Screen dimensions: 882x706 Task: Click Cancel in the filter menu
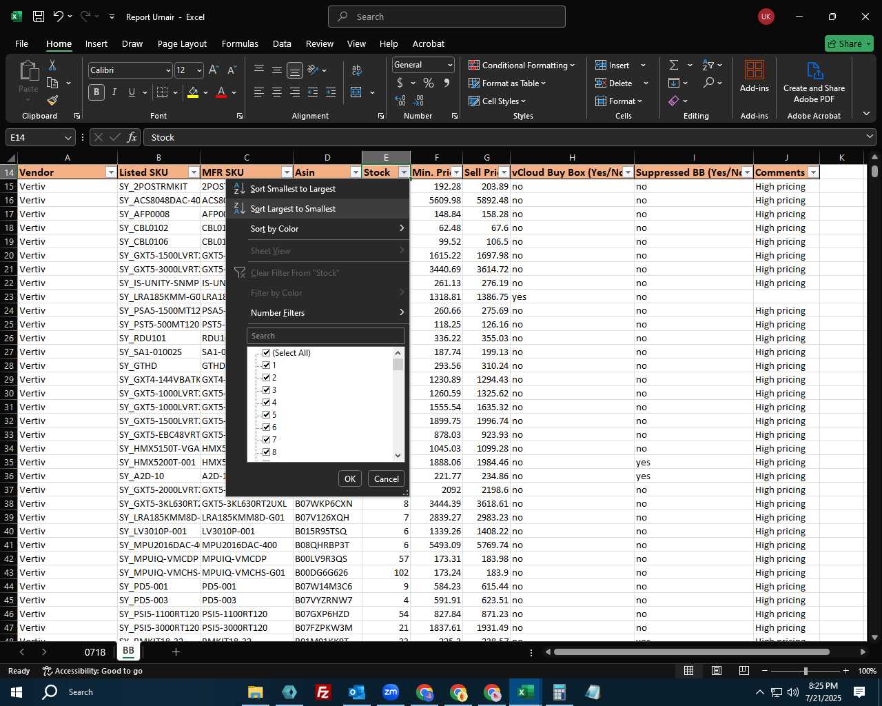click(x=386, y=478)
